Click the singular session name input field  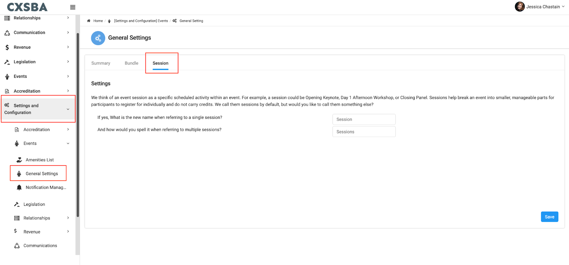[364, 120]
